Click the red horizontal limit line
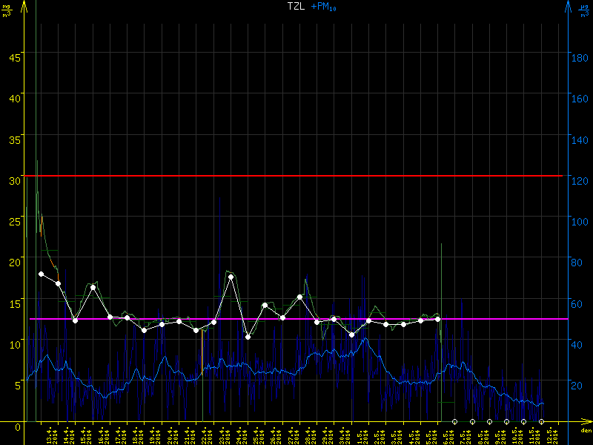This screenshot has width=593, height=445. [x=296, y=176]
